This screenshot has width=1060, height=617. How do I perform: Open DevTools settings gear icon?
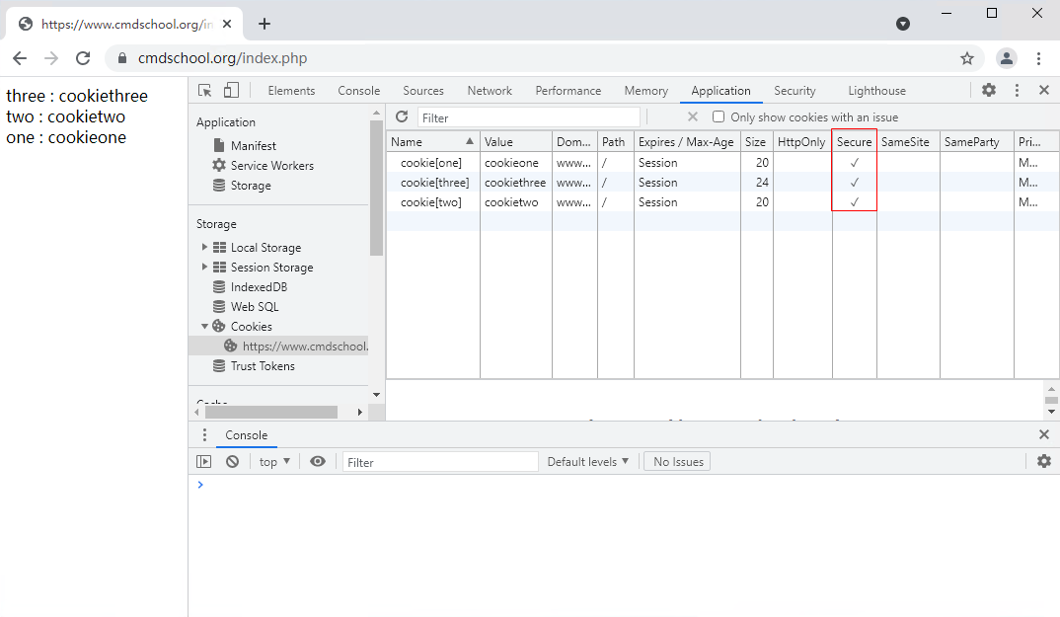coord(988,90)
